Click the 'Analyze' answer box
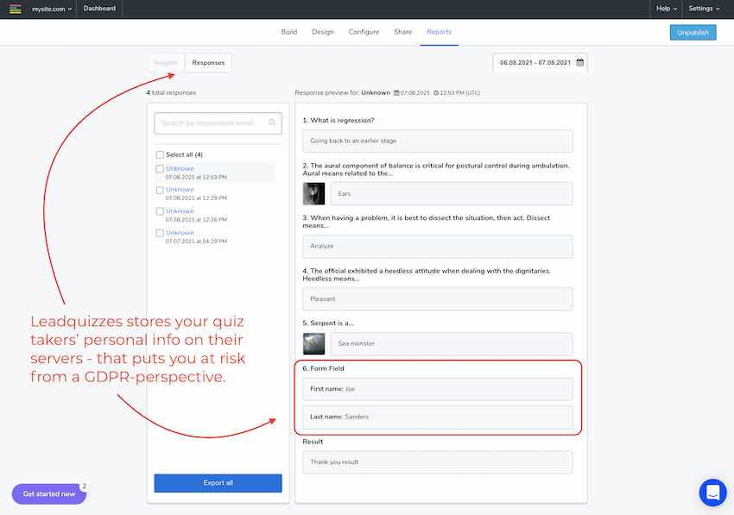 tap(437, 246)
